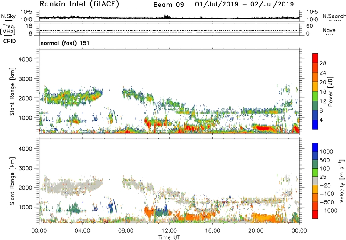Click the blue bottom segment of Power color bar
The width and height of the screenshot is (346, 240).
tap(315, 124)
